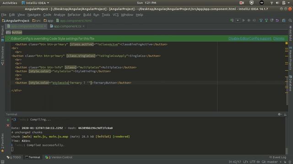Image resolution: width=293 pixels, height=164 pixels.
Task: Click the app folder breadcrumb
Action: [x=49, y=20]
